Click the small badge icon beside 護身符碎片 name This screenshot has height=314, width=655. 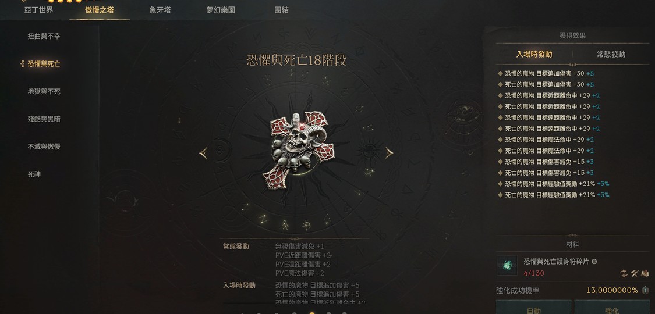(x=594, y=262)
